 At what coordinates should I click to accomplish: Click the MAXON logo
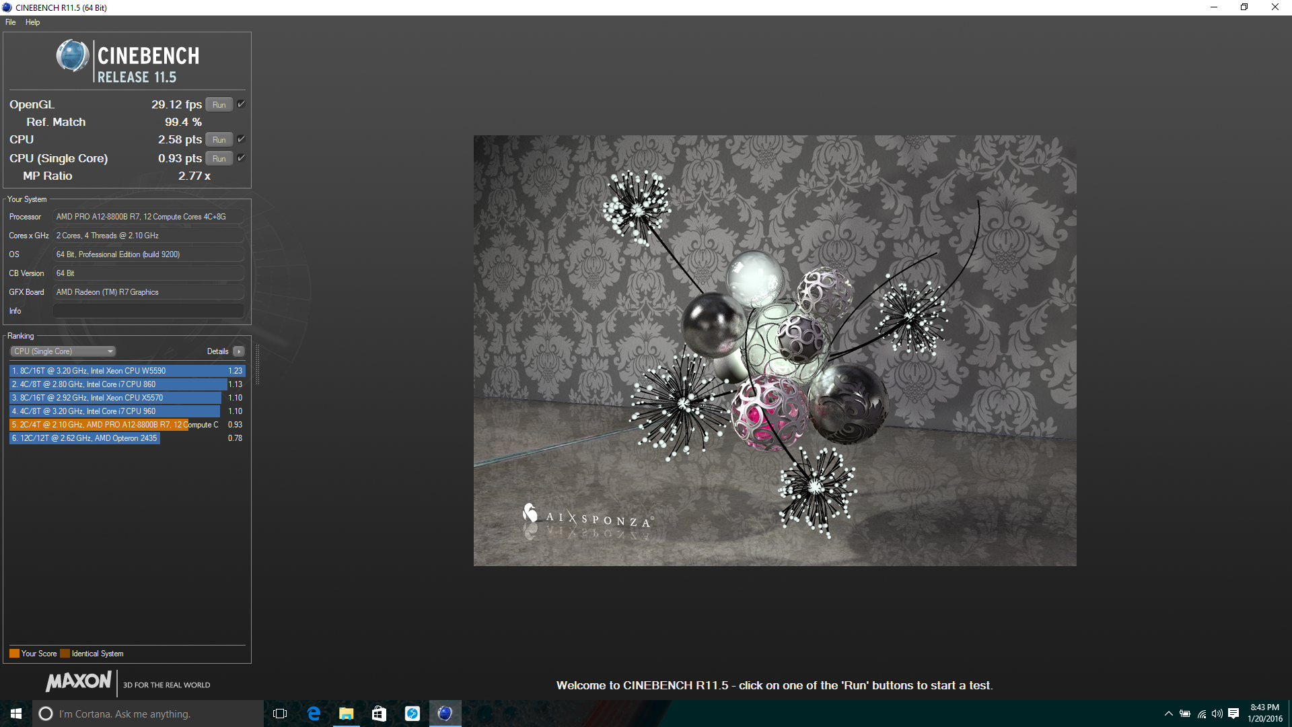coord(79,681)
